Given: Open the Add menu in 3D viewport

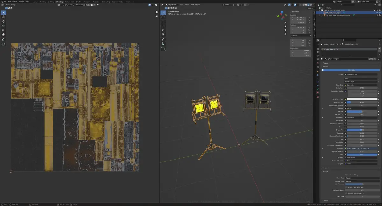Looking at the screenshot, I should point(192,5).
